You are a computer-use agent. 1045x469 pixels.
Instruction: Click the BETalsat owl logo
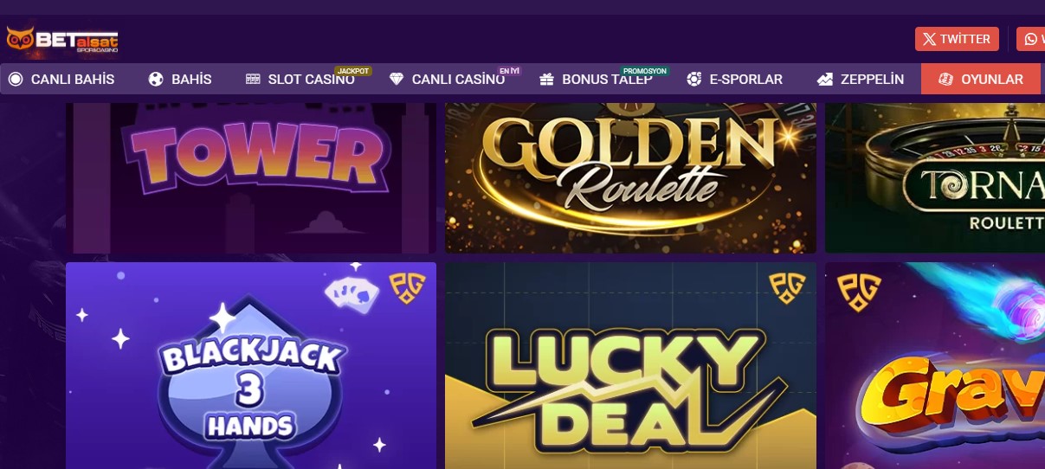[62, 39]
